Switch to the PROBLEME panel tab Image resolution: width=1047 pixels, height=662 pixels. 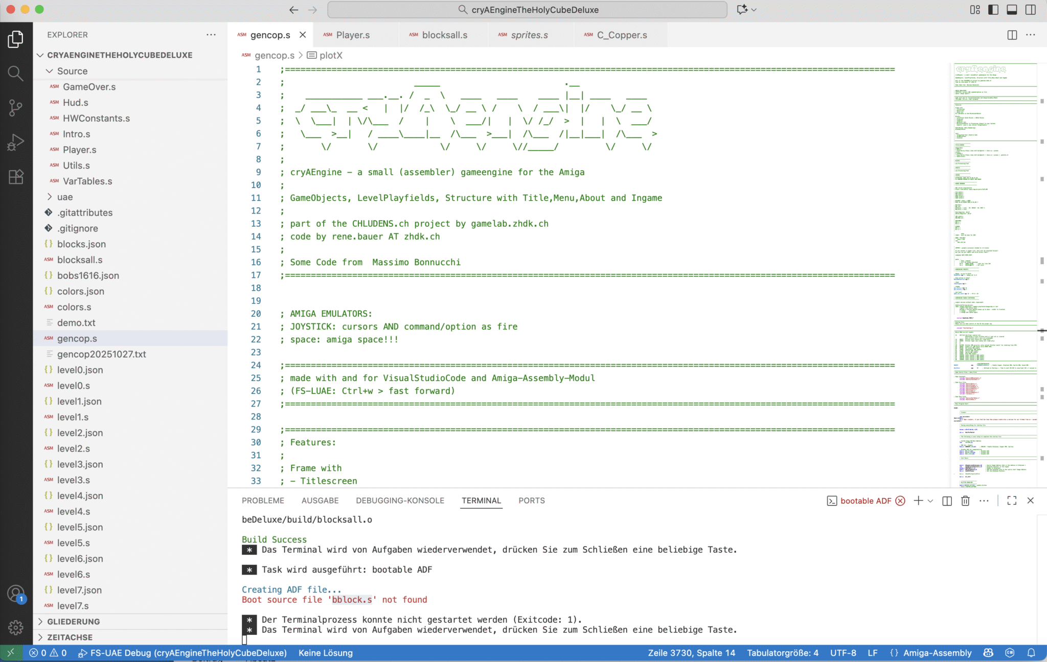(263, 501)
